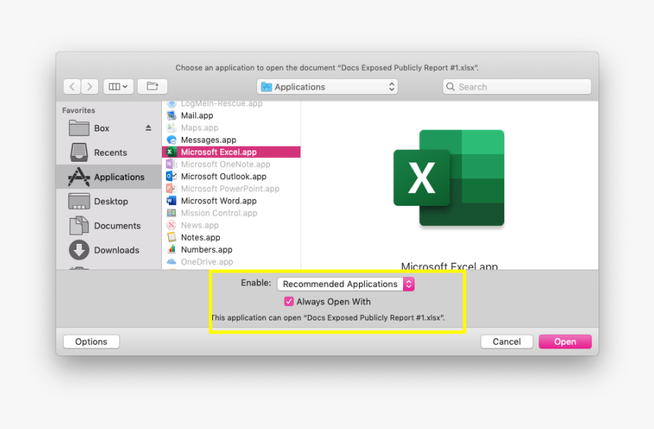Open Desktop in the sidebar
654x429 pixels.
click(109, 201)
